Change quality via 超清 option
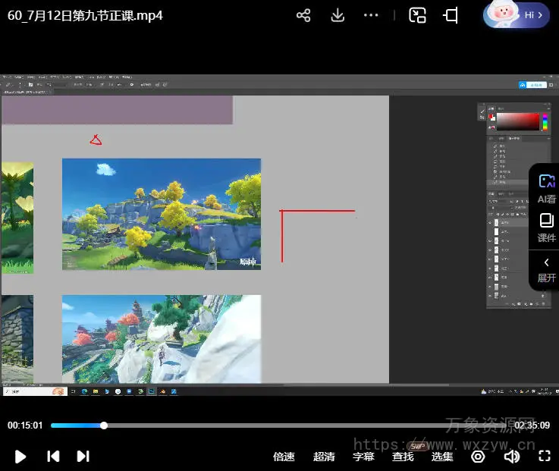The height and width of the screenshot is (471, 559). 324,457
